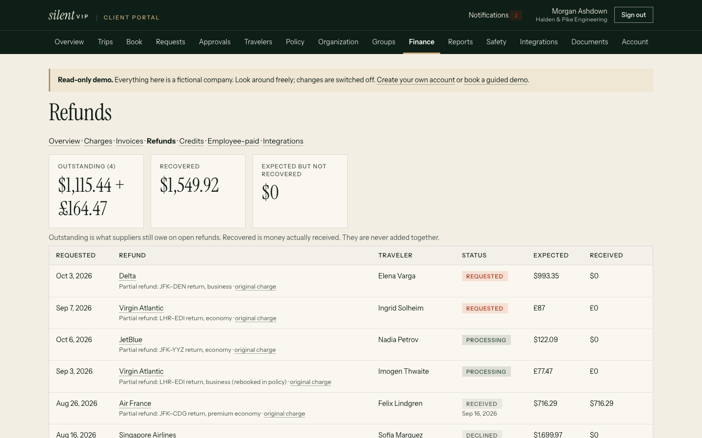Open the Organization nav tab
Screen dimensions: 702x438
(338, 42)
